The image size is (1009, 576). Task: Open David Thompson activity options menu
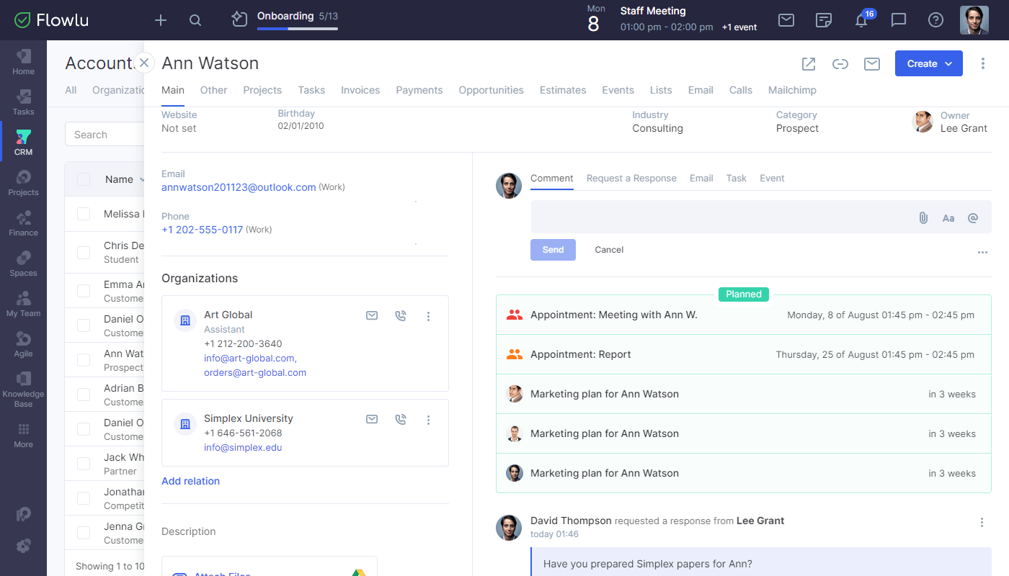(982, 523)
